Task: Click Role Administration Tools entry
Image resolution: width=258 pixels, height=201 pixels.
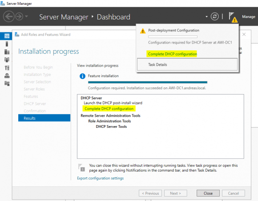Action: (109, 121)
